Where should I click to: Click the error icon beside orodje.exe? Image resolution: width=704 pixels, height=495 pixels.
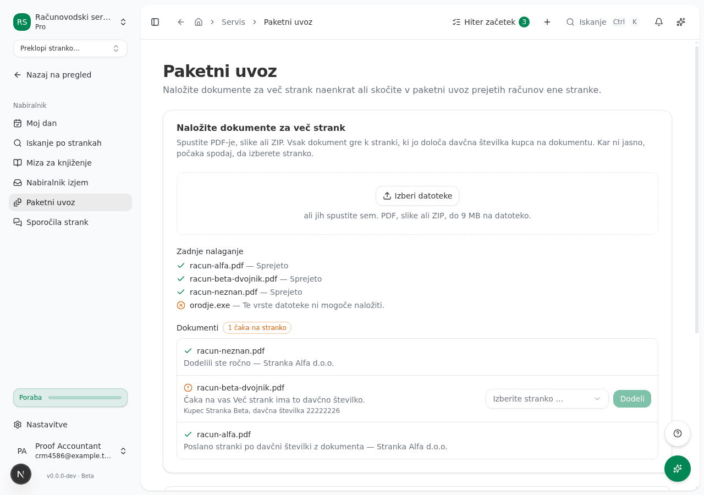click(181, 305)
